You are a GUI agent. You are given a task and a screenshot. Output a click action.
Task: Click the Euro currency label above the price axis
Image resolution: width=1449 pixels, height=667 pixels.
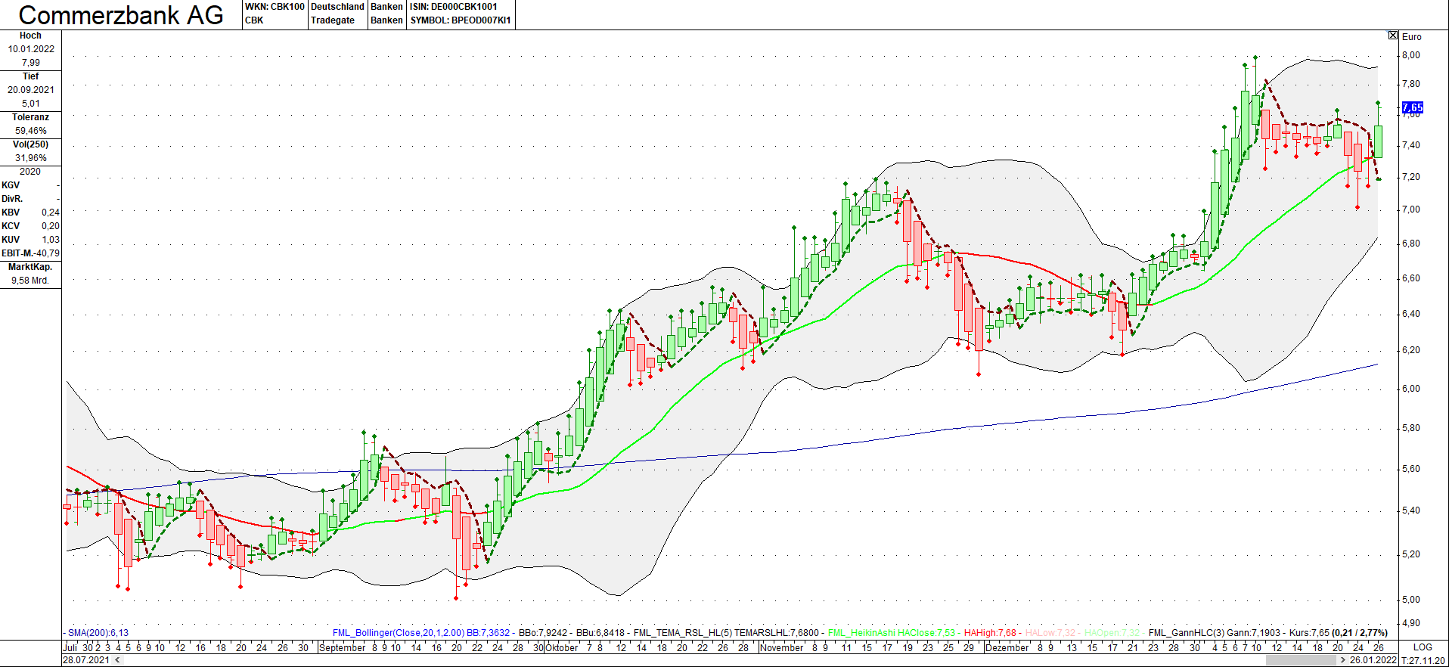click(1412, 36)
